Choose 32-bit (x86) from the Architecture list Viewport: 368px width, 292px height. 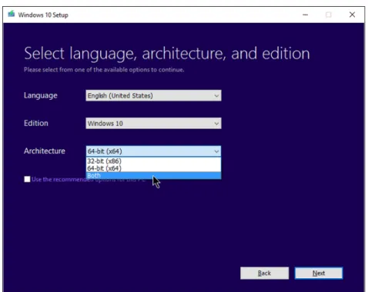click(153, 161)
